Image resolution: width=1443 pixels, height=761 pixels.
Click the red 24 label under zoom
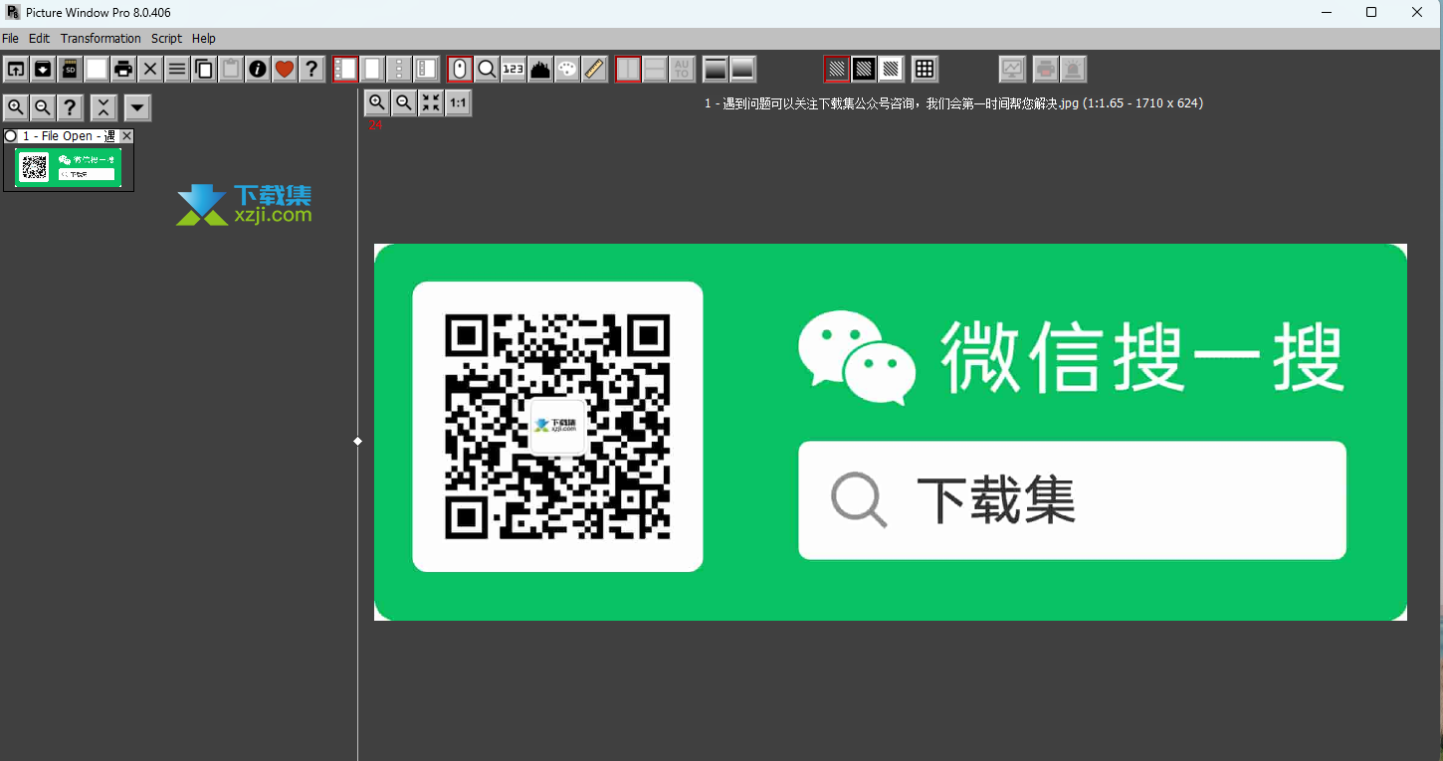point(375,125)
